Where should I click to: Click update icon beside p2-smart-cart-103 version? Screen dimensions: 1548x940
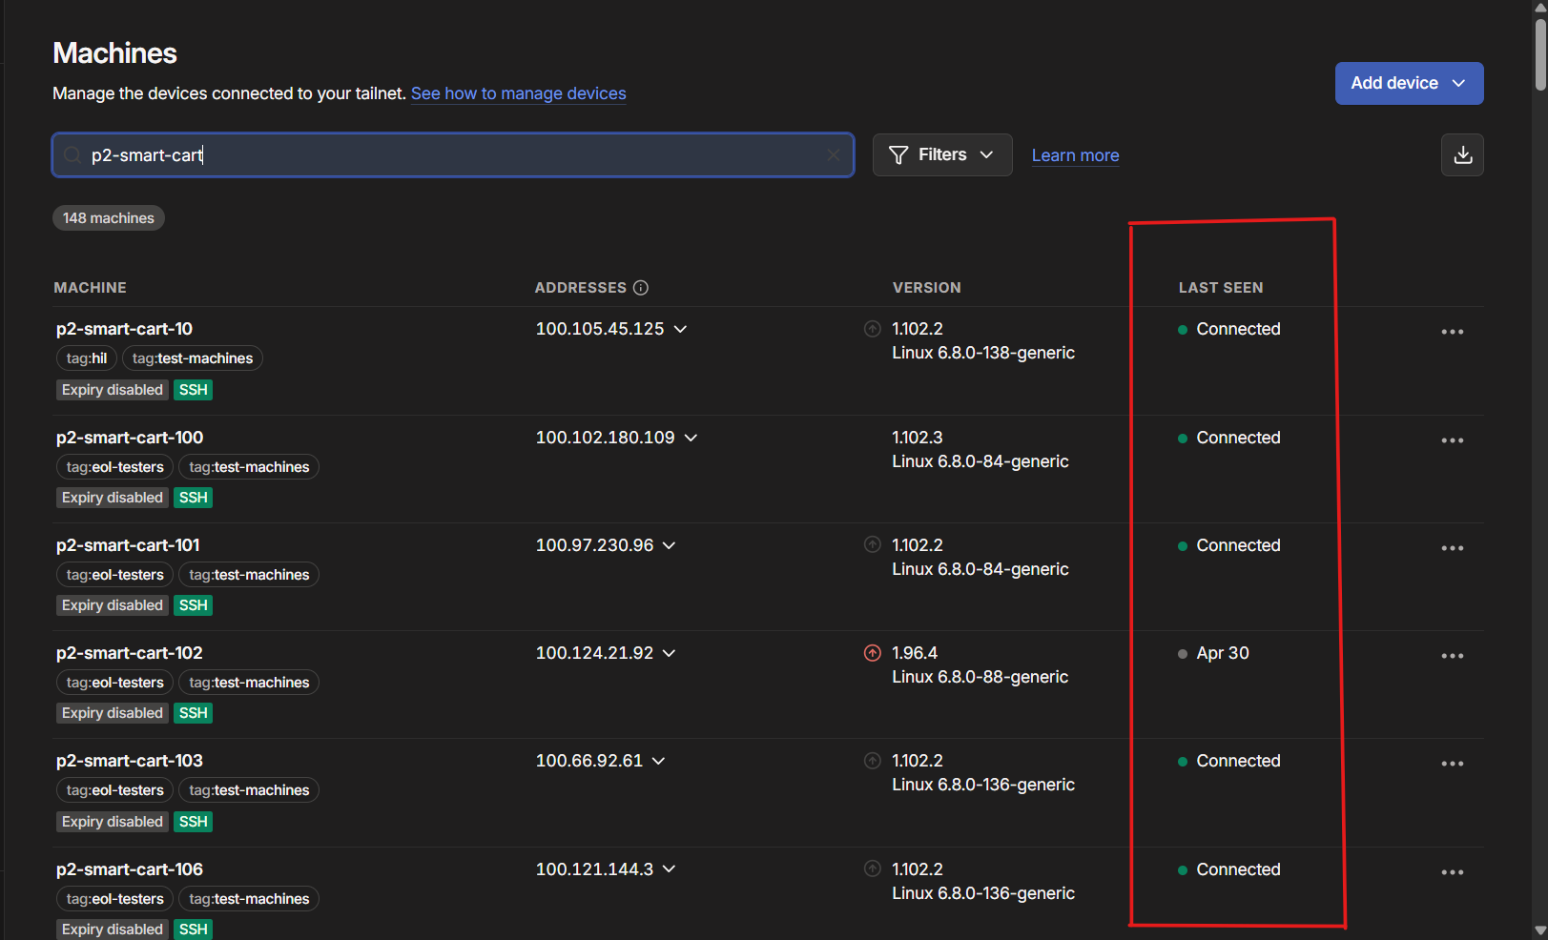coord(872,761)
